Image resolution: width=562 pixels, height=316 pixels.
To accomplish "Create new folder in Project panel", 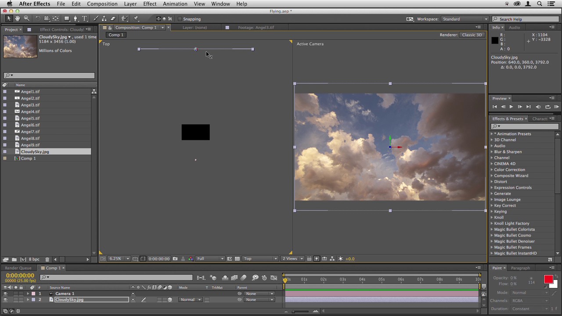I will click(x=14, y=259).
